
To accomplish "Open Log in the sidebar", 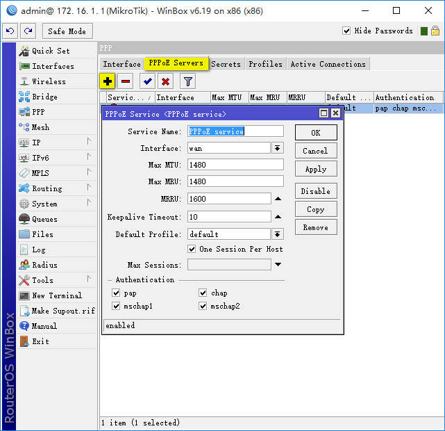I will click(57, 250).
